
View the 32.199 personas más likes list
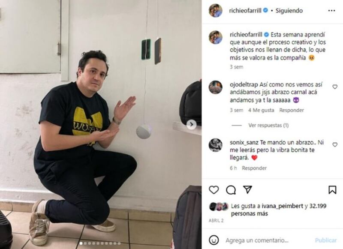point(279,210)
